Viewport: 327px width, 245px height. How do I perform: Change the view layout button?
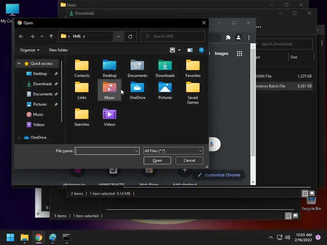point(172,50)
